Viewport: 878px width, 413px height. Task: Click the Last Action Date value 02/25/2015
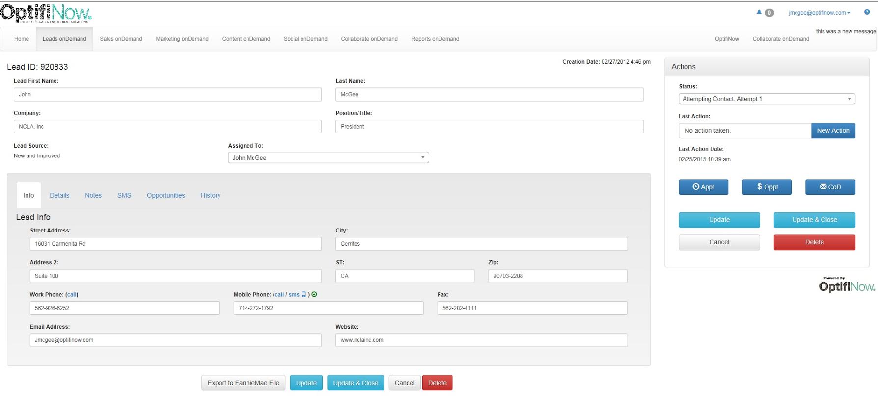coord(704,159)
